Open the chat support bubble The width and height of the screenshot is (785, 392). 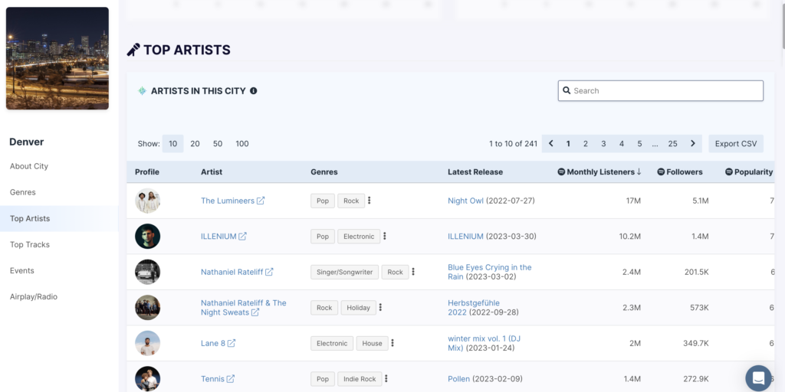758,378
